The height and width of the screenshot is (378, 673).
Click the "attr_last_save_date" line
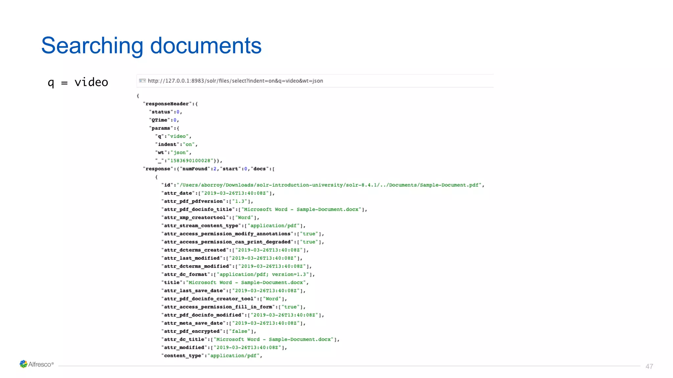click(233, 291)
